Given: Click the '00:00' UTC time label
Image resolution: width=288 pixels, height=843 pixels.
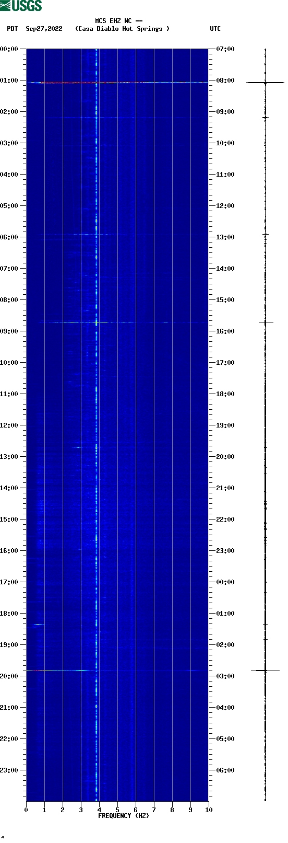Looking at the screenshot, I should [x=225, y=582].
